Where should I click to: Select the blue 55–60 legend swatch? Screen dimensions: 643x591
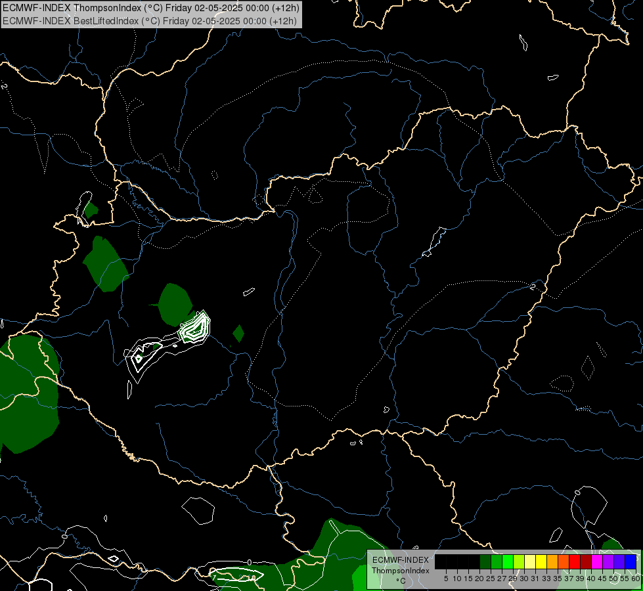(x=631, y=562)
